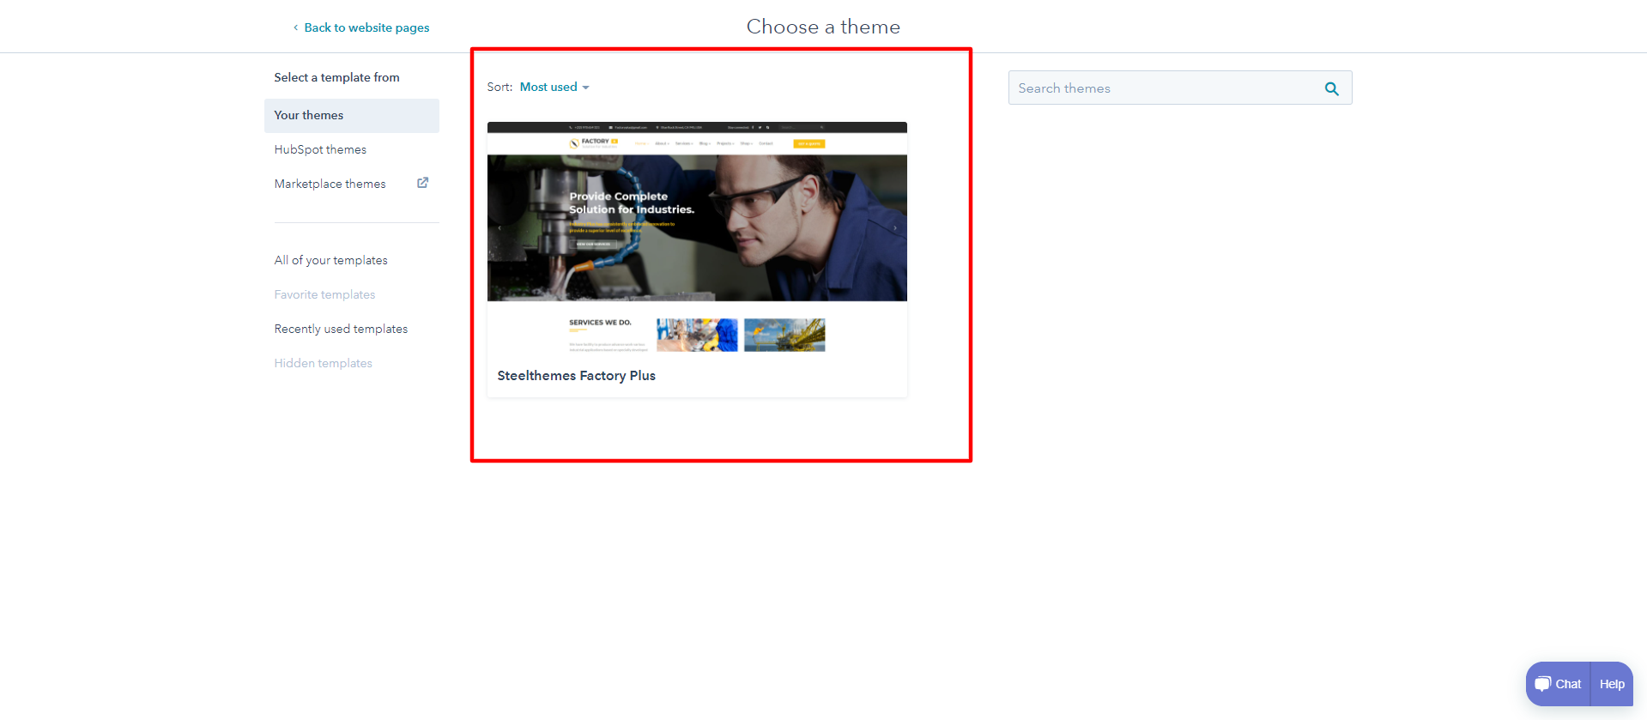
Task: Click the back chevron arrow icon
Action: (x=295, y=27)
